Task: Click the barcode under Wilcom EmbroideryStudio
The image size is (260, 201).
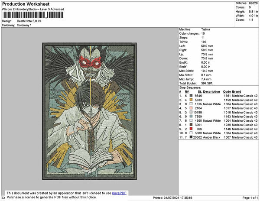Action: click(33, 15)
